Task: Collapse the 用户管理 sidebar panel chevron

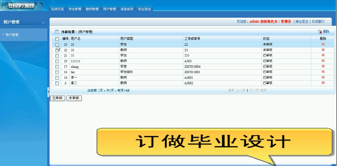Action: tap(43, 23)
